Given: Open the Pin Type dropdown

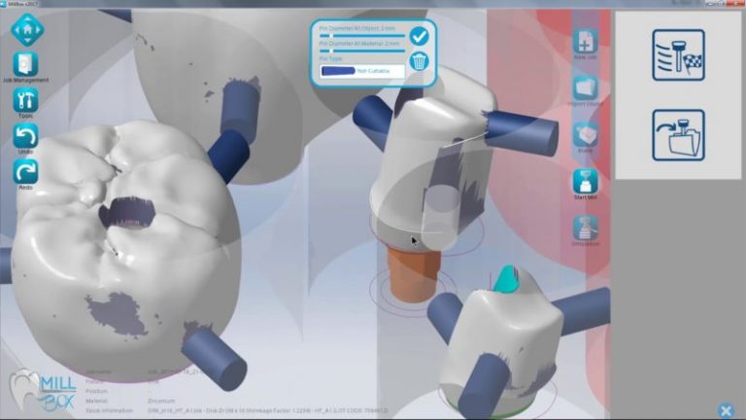Looking at the screenshot, I should pyautogui.click(x=361, y=71).
